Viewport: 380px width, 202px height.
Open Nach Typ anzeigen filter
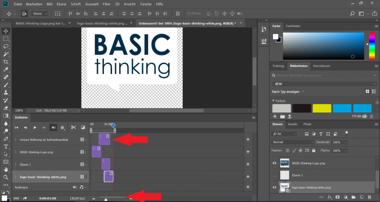pyautogui.click(x=288, y=92)
